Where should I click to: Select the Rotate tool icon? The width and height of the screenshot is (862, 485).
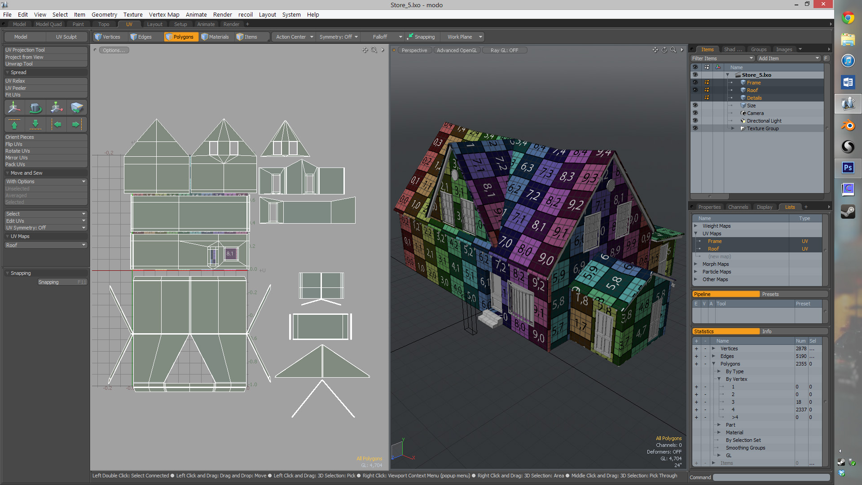coord(35,108)
